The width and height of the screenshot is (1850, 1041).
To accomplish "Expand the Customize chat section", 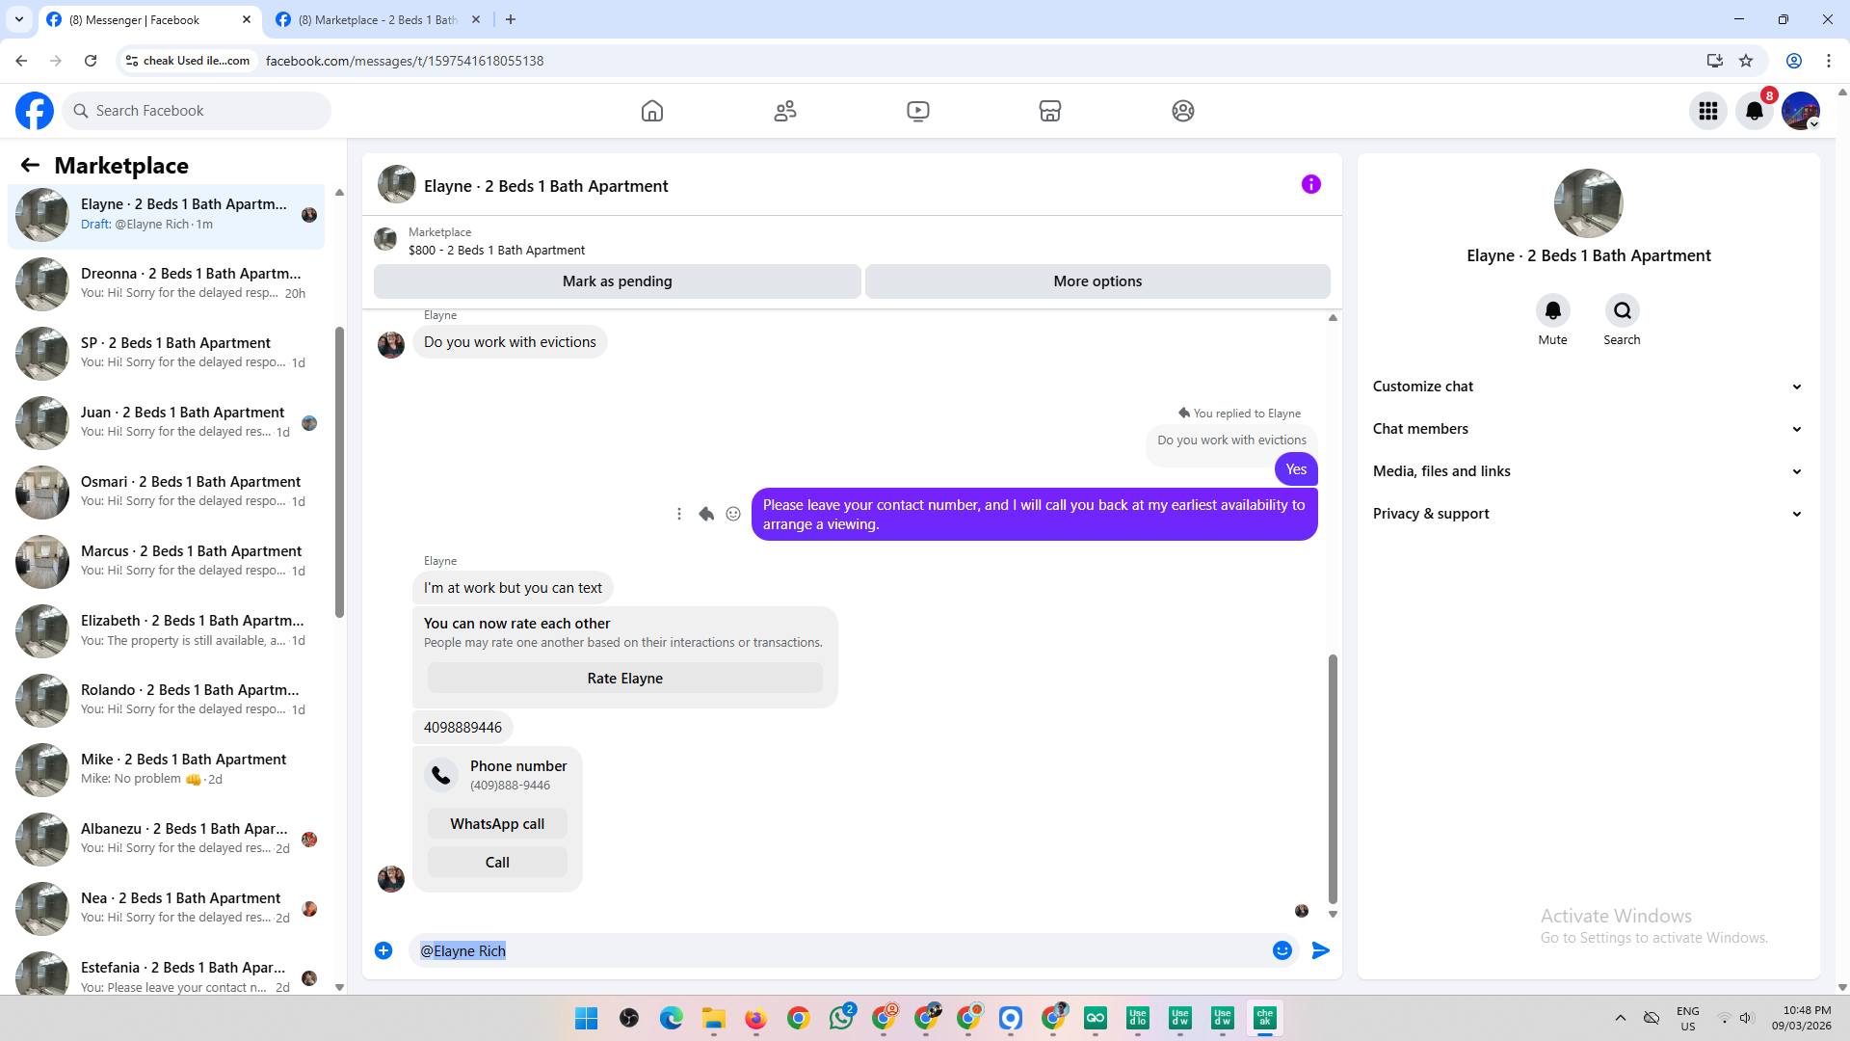I will point(1587,387).
